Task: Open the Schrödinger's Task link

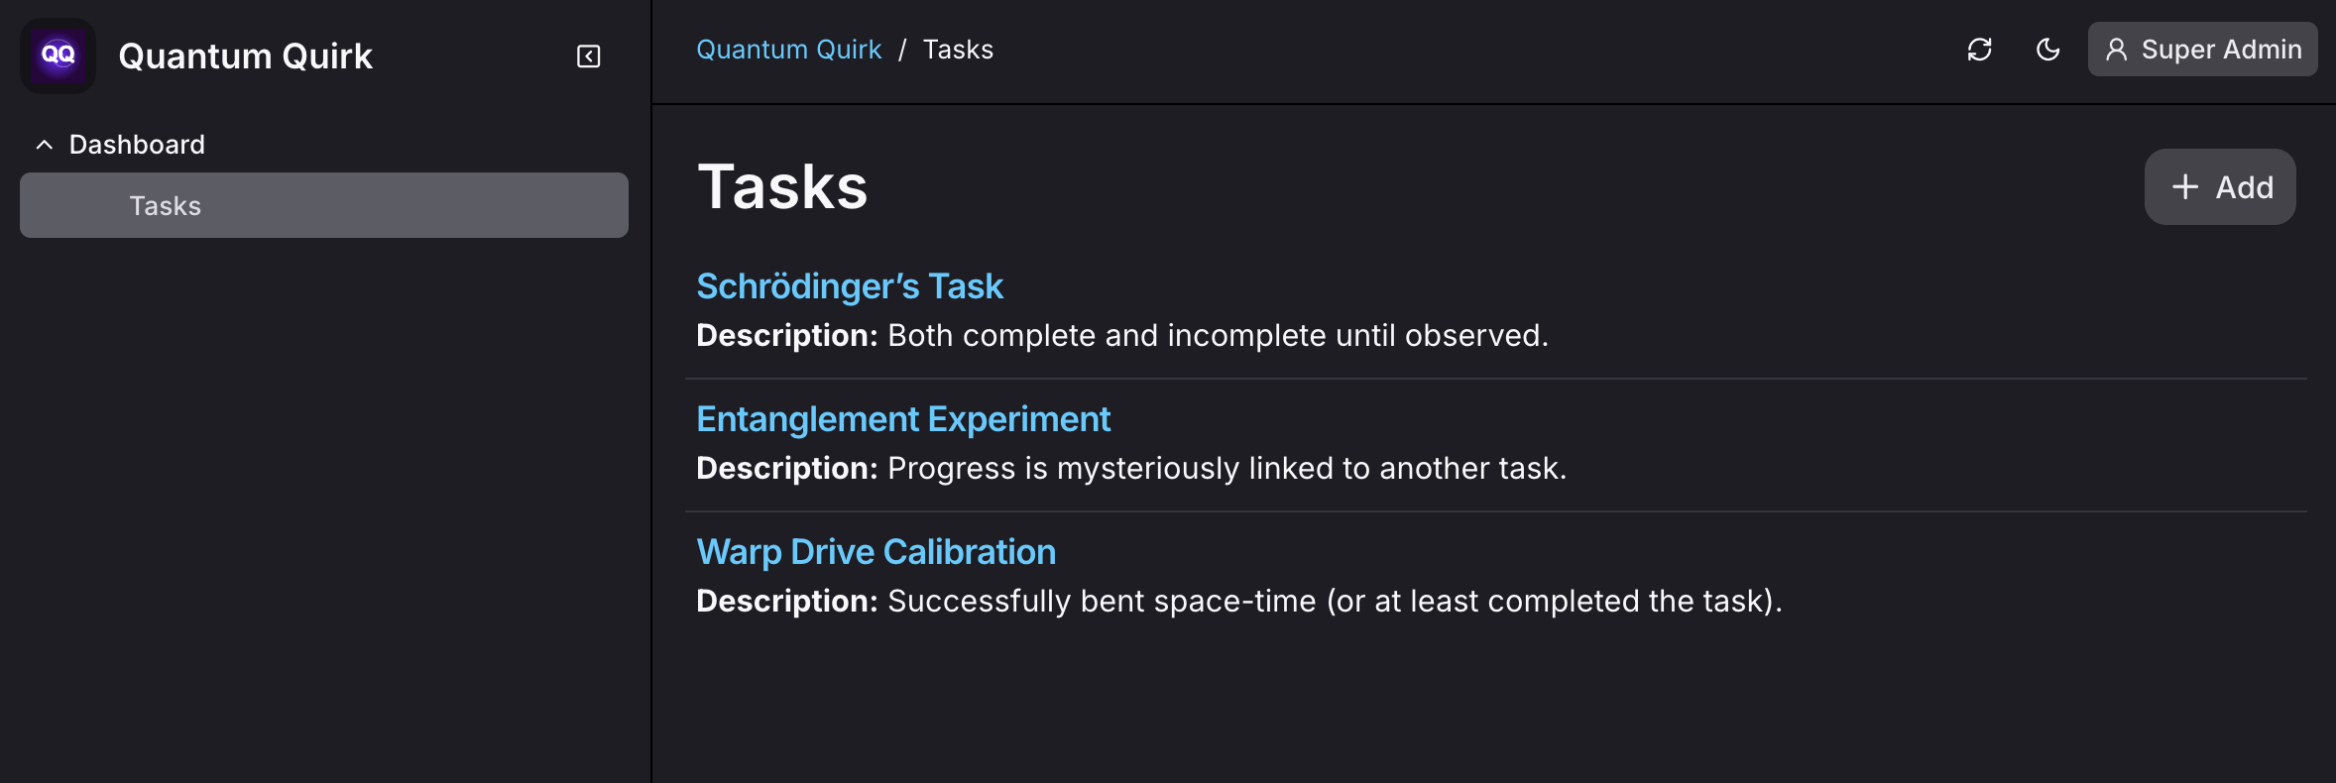Action: (850, 286)
